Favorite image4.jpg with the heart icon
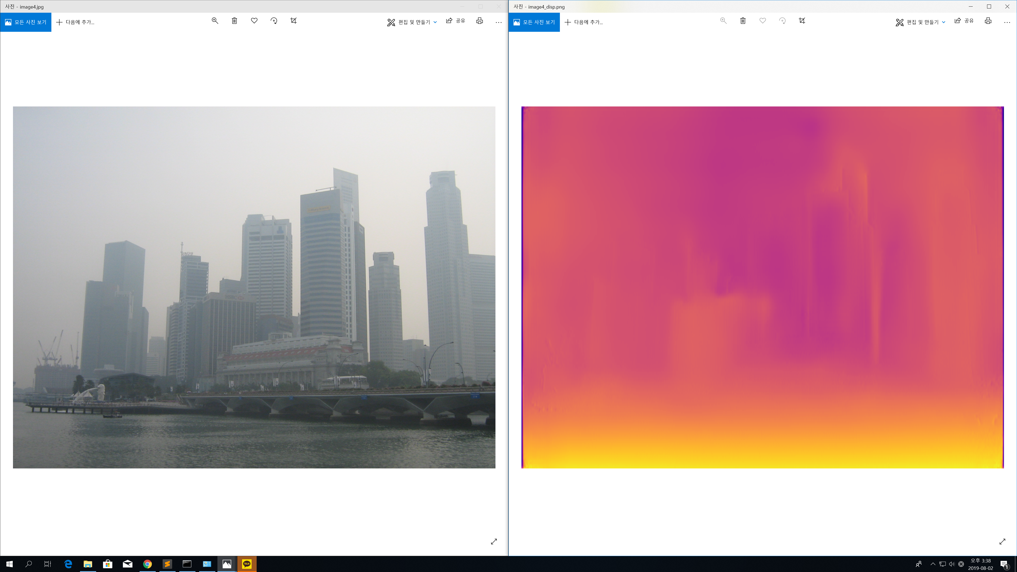The height and width of the screenshot is (572, 1017). tap(254, 21)
